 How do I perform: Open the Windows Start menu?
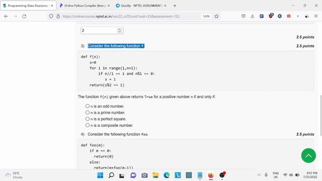click(x=100, y=175)
